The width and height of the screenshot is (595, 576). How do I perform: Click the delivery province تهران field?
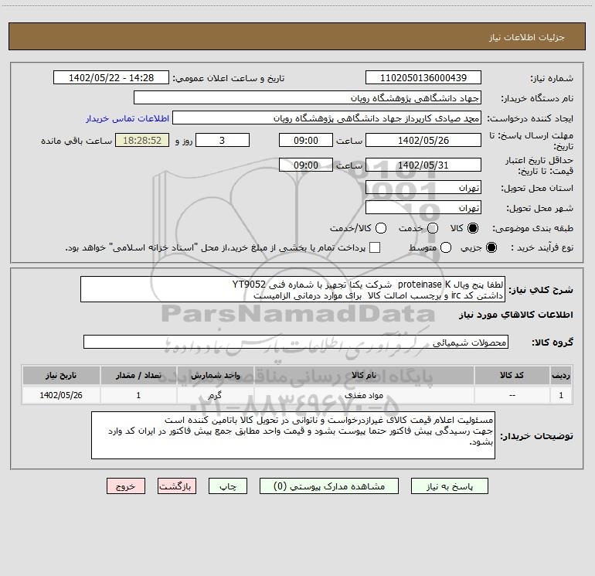[x=423, y=187]
